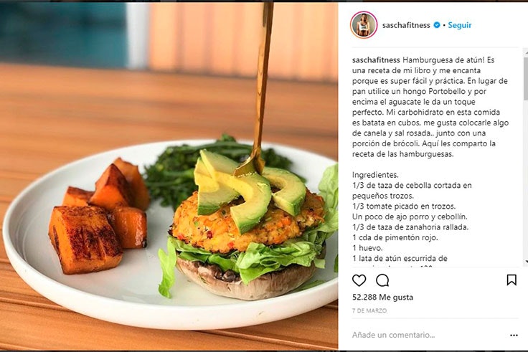View the 52.288 Me gusta list

coord(382,297)
